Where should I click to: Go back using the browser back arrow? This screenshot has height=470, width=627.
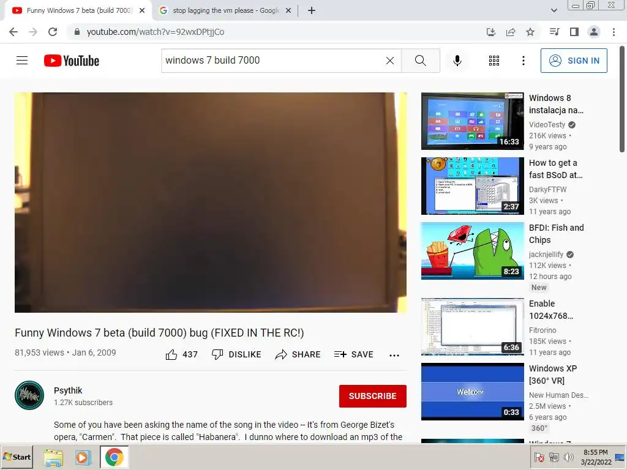13,32
